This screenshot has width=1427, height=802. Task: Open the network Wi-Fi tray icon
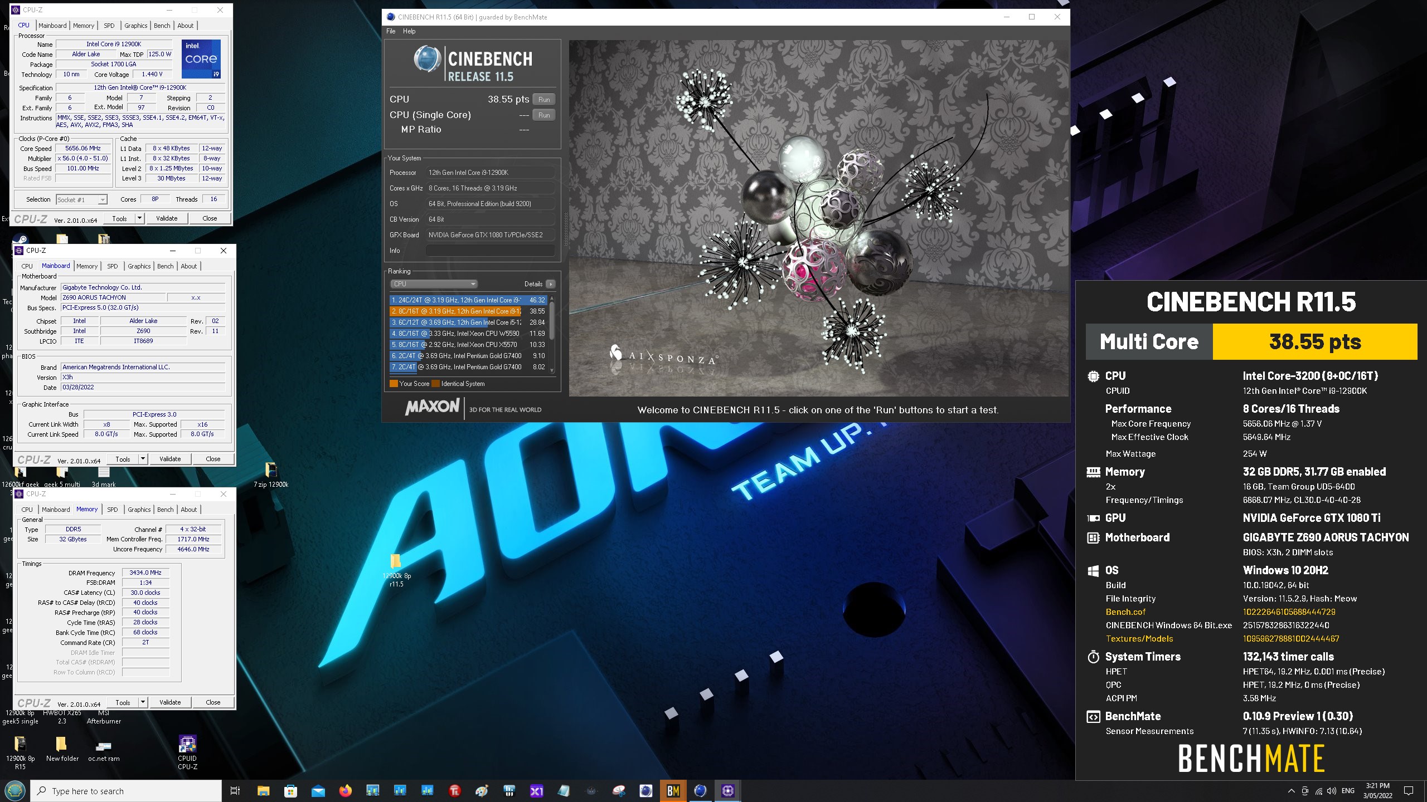1319,791
